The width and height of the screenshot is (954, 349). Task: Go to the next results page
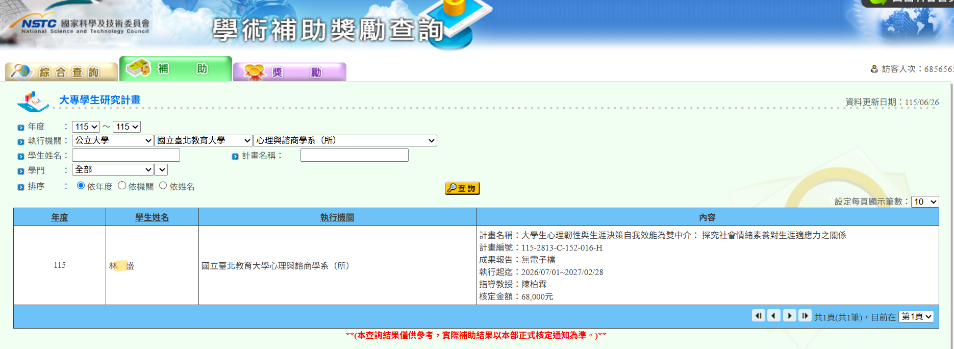coord(789,316)
